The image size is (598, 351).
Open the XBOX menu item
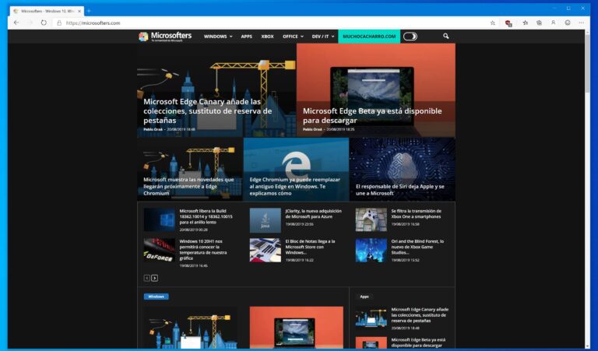click(267, 37)
